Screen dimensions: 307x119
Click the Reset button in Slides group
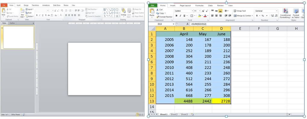tap(29, 13)
